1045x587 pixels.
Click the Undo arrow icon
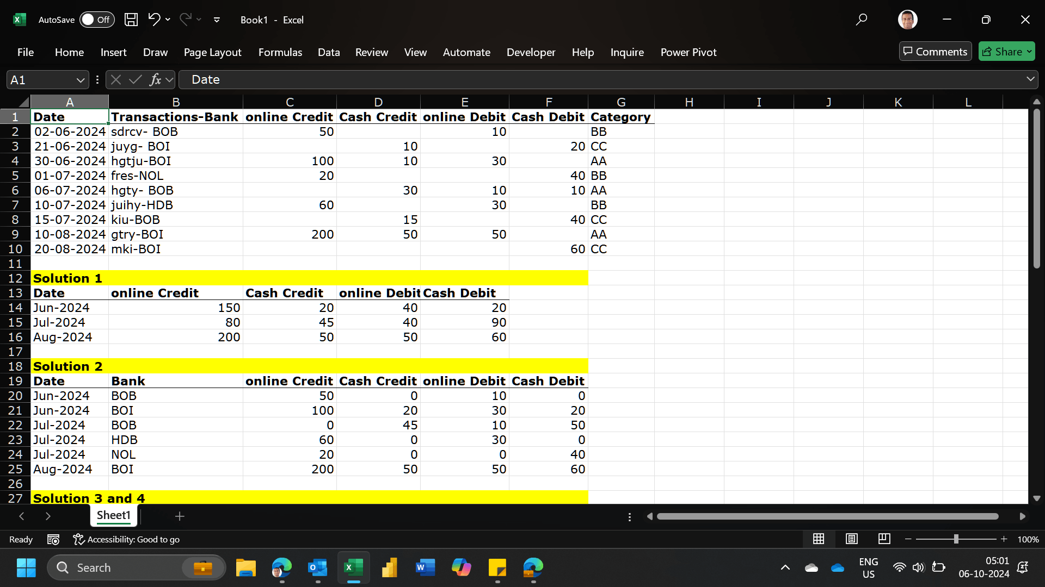[x=154, y=20]
